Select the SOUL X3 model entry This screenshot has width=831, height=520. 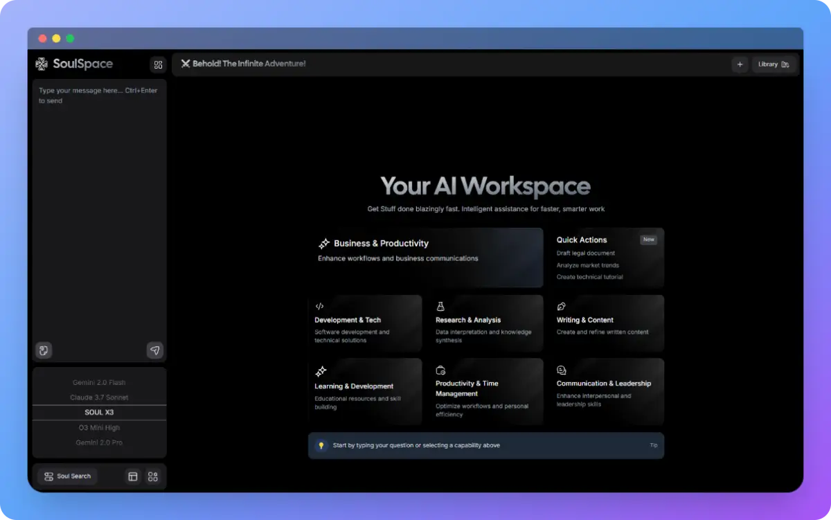point(99,413)
